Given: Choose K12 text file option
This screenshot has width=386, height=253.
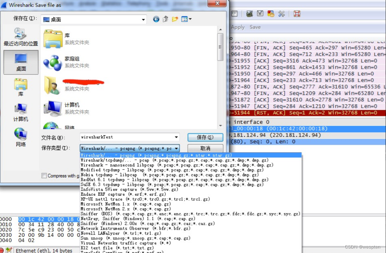Looking at the screenshot, I should 191,248.
